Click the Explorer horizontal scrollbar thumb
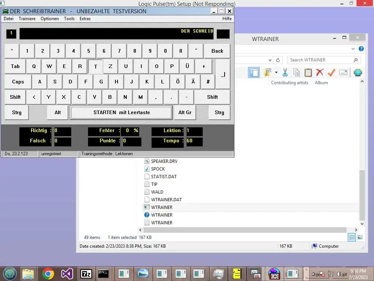The width and height of the screenshot is (374, 281). pyautogui.click(x=245, y=230)
